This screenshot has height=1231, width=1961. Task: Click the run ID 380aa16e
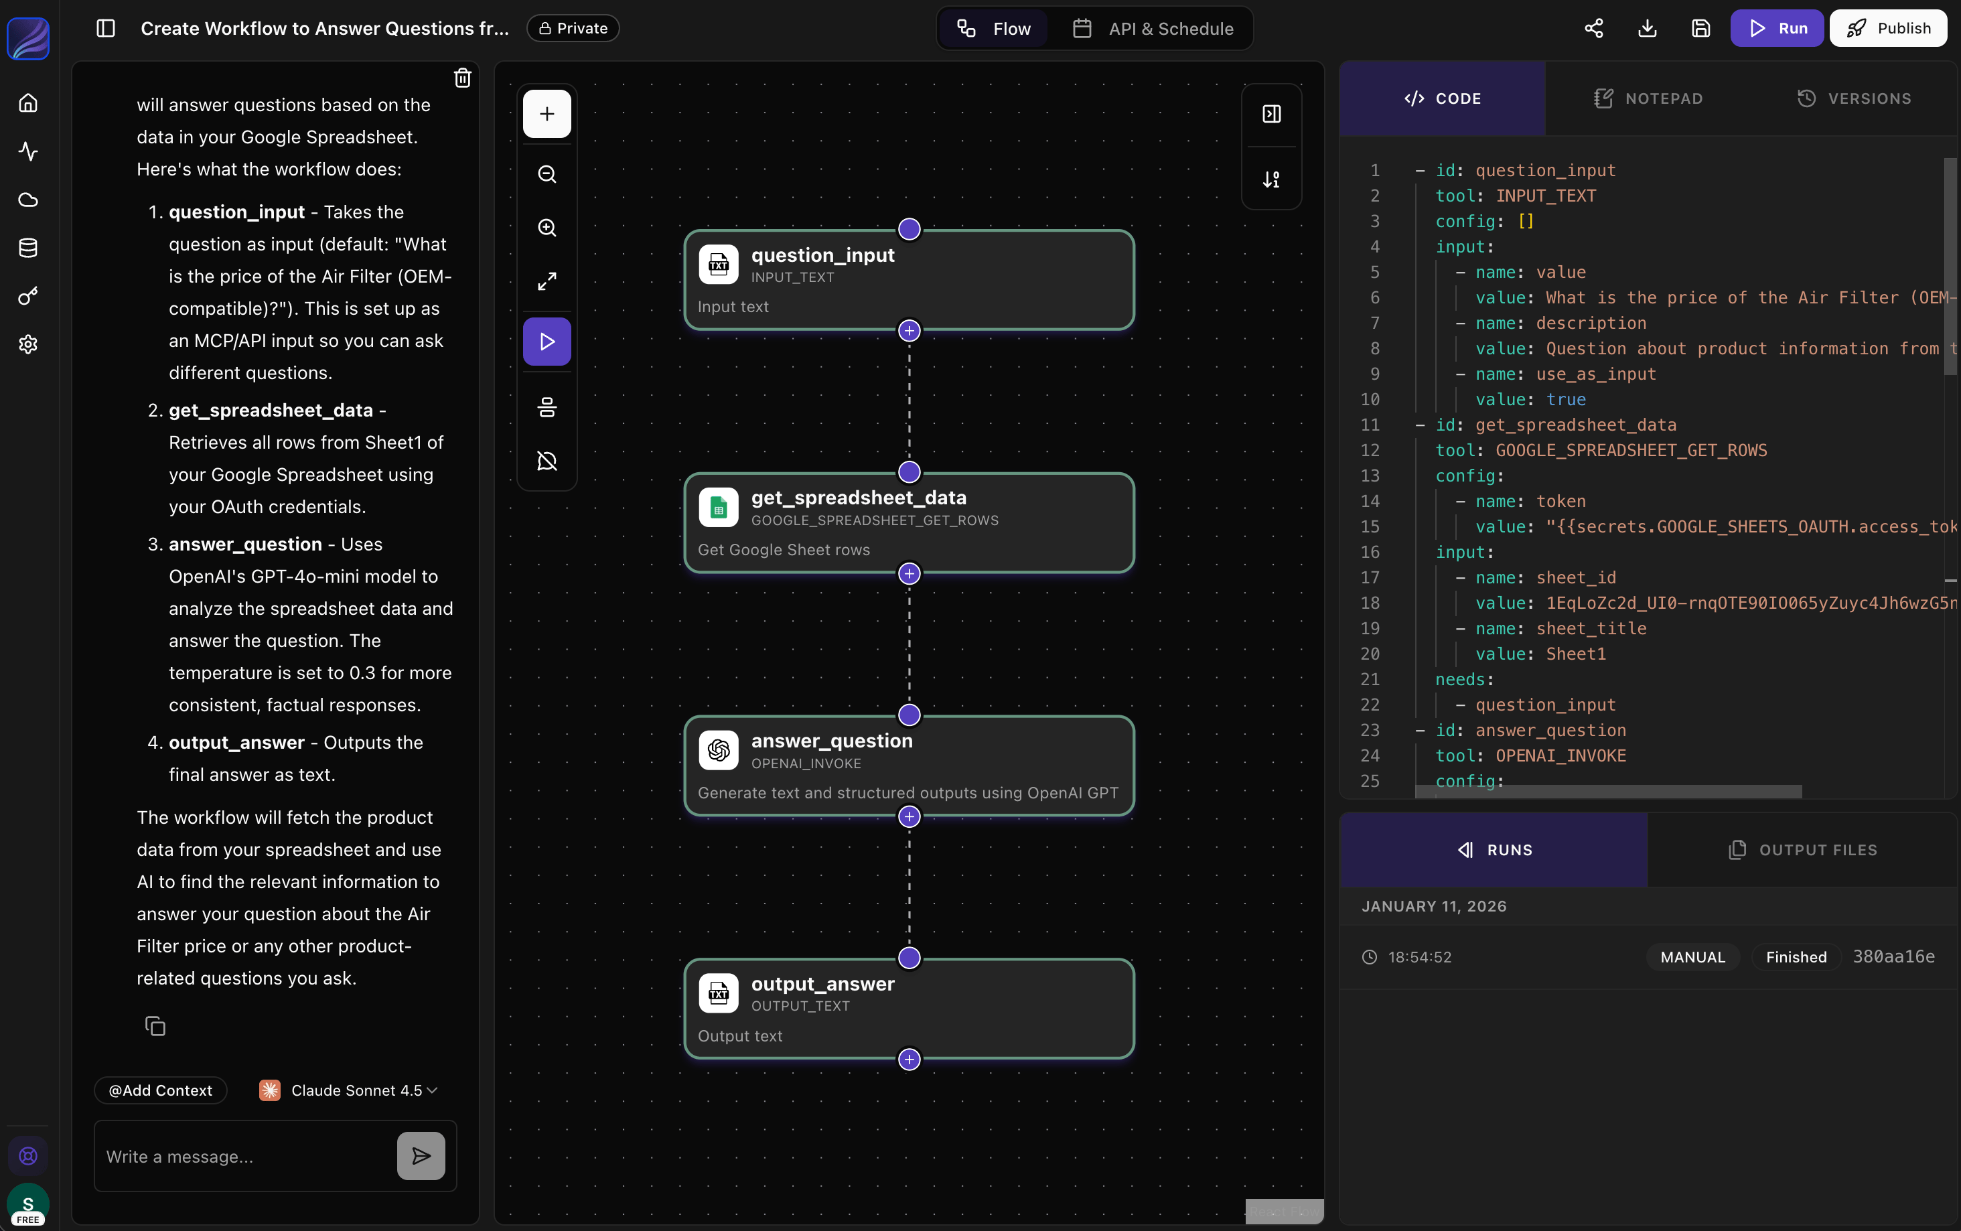coord(1893,958)
